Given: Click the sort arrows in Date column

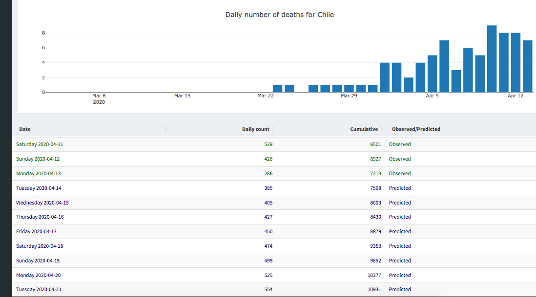Looking at the screenshot, I should click(x=165, y=129).
